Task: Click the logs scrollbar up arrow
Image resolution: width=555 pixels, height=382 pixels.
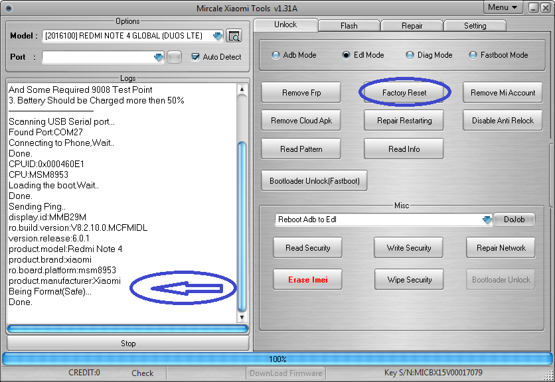Action: (x=242, y=89)
